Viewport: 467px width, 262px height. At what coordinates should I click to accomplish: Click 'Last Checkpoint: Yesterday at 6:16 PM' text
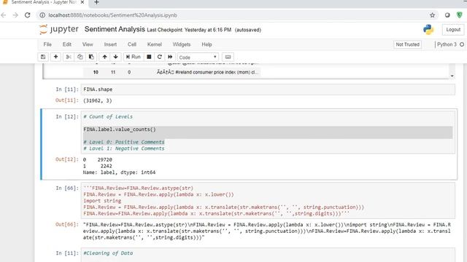(x=189, y=30)
